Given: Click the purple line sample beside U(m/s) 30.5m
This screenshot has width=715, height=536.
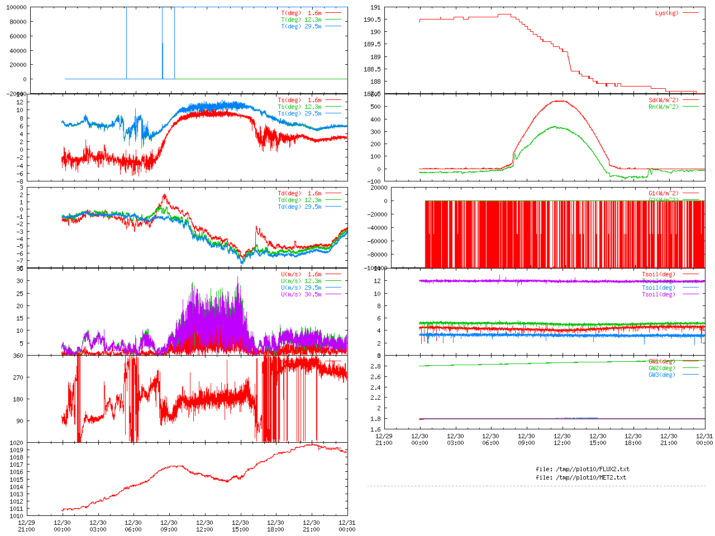Looking at the screenshot, I should coord(333,294).
